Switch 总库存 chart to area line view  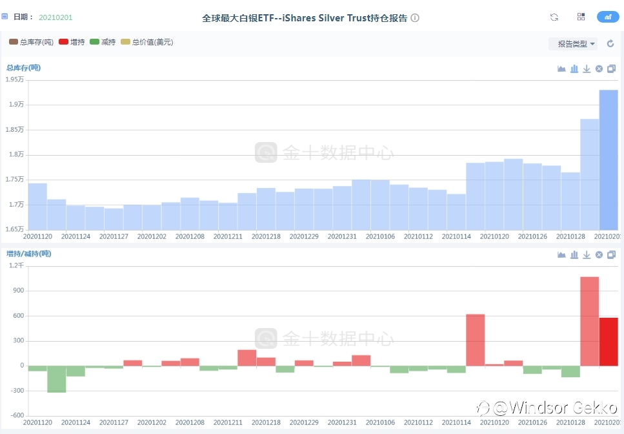point(561,69)
